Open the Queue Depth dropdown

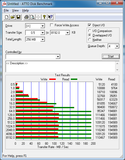pyautogui.click(x=117, y=46)
